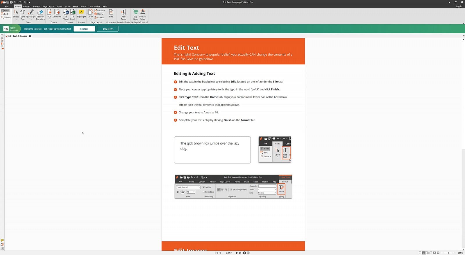Viewport: 465px width, 255px height.
Task: Open the File menu
Action: tap(7, 6)
